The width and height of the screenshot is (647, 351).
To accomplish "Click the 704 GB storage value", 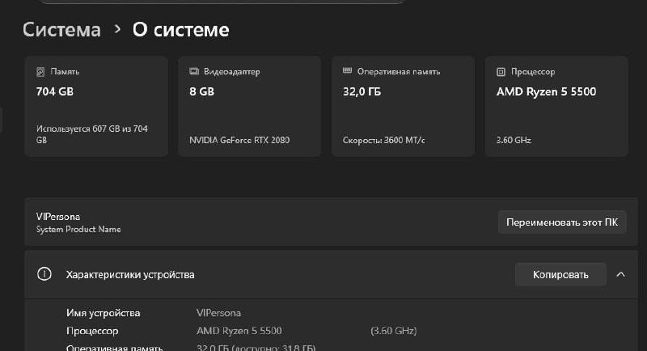I will [55, 91].
